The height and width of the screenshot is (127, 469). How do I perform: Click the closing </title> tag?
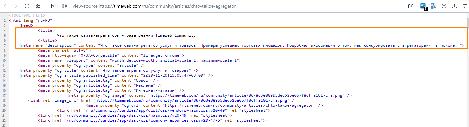tap(47, 40)
